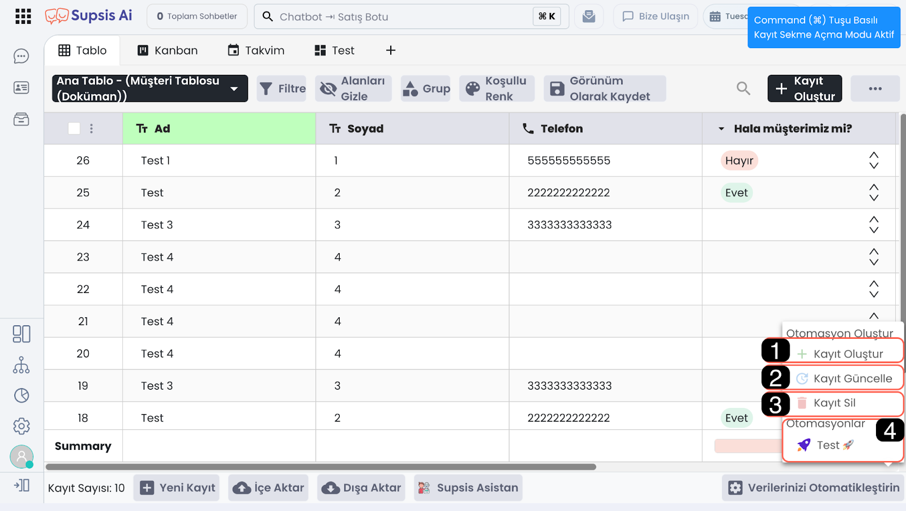
Task: Open the settings gear in sidebar
Action: [x=22, y=426]
